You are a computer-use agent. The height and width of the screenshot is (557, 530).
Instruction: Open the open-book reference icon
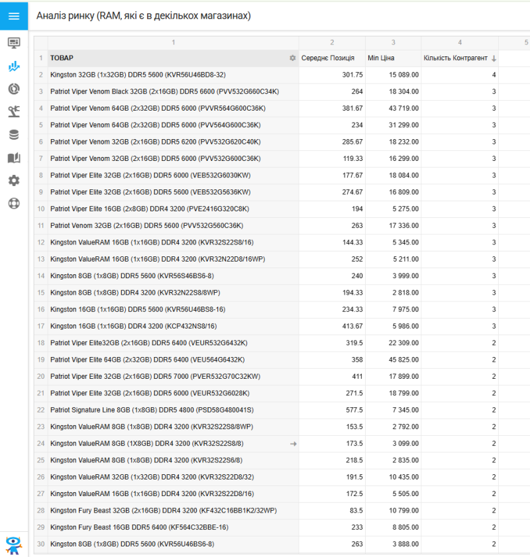[14, 158]
